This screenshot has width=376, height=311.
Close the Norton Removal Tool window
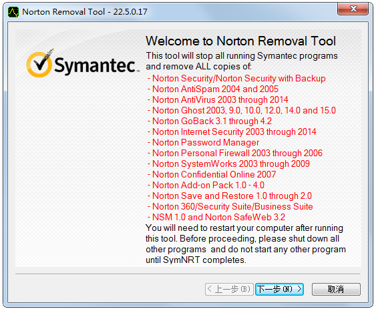click(353, 9)
